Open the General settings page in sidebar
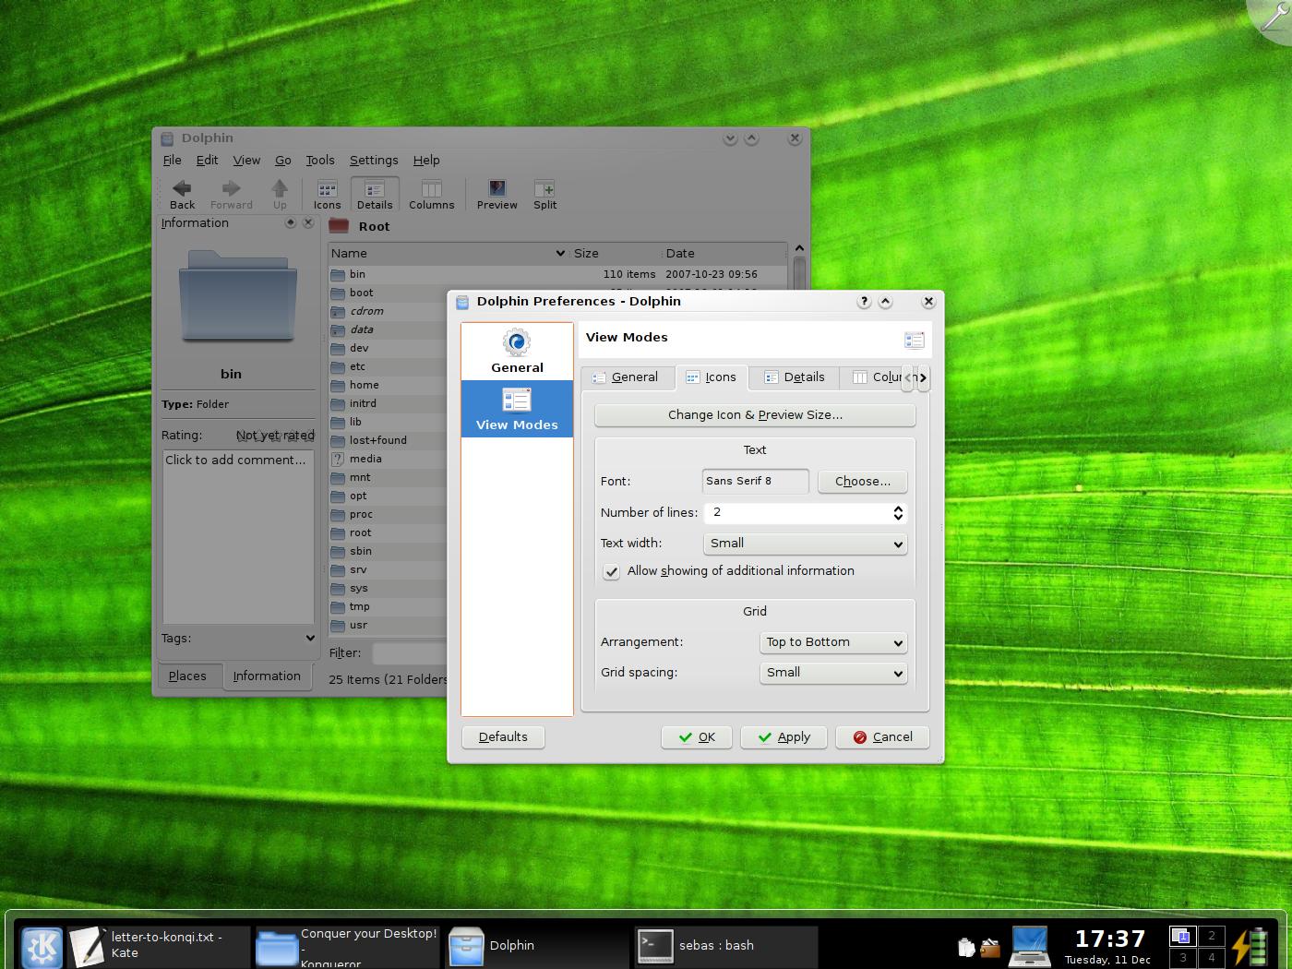The image size is (1292, 969). click(517, 351)
